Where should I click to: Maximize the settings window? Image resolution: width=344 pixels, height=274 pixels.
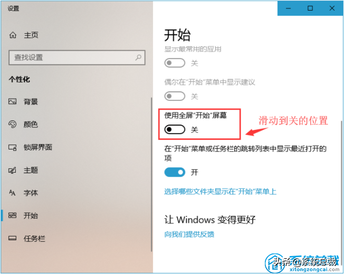pos(310,8)
